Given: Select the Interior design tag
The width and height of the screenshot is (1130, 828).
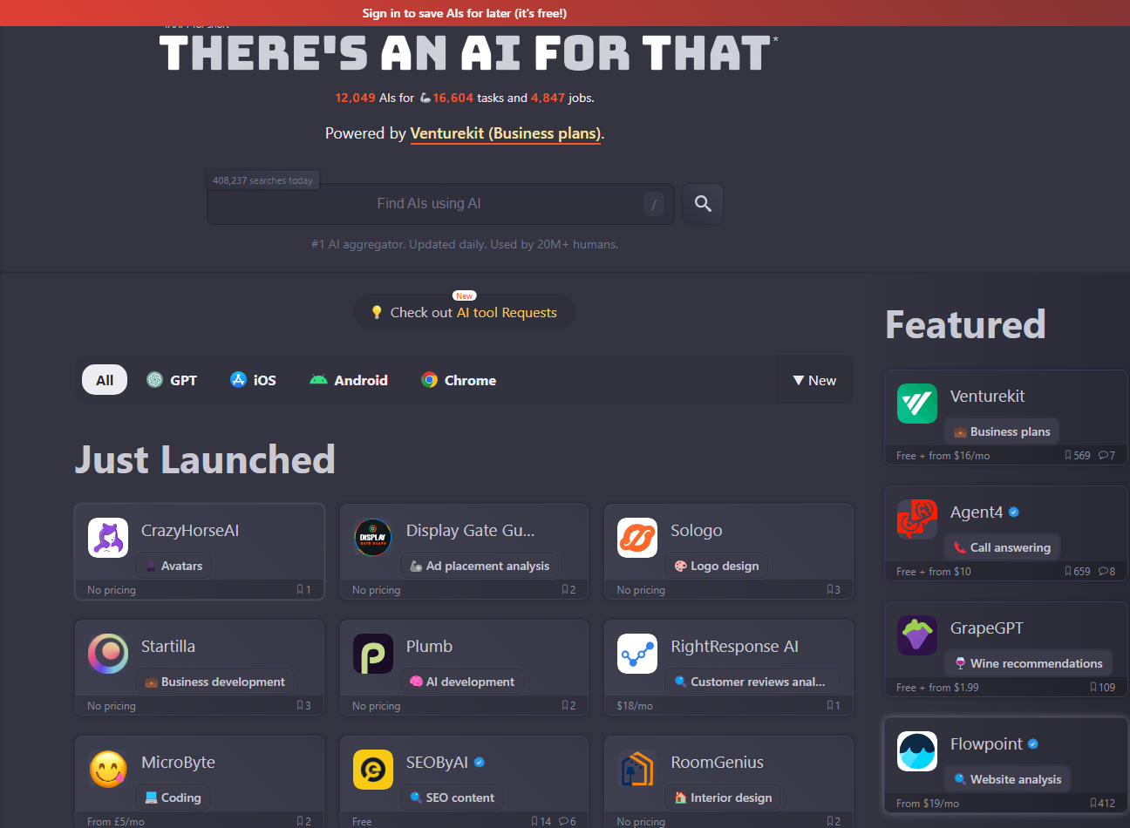Looking at the screenshot, I should (723, 797).
